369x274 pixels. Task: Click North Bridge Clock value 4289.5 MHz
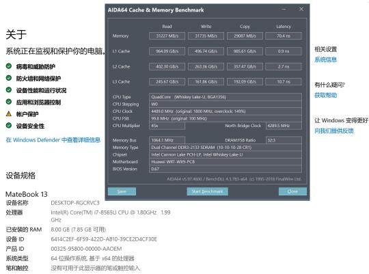pos(284,126)
